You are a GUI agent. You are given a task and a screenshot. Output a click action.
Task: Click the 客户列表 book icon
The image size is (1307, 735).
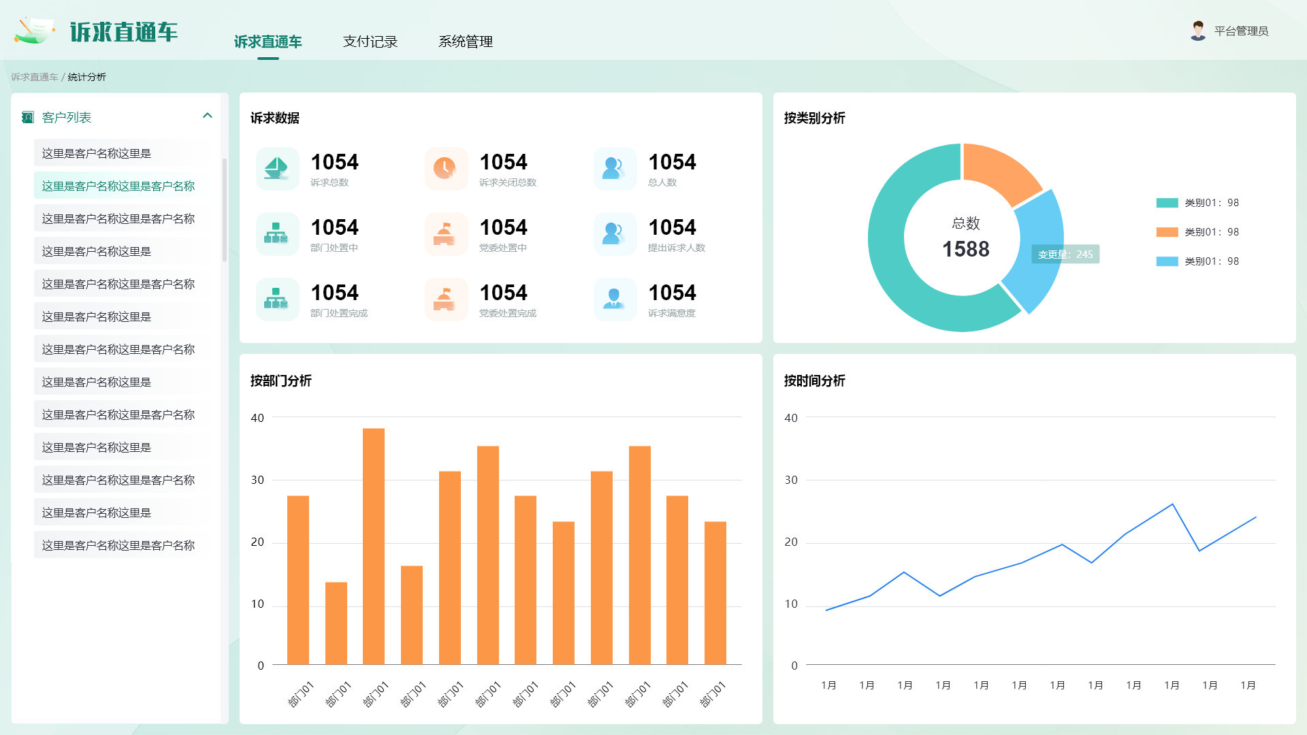point(28,118)
